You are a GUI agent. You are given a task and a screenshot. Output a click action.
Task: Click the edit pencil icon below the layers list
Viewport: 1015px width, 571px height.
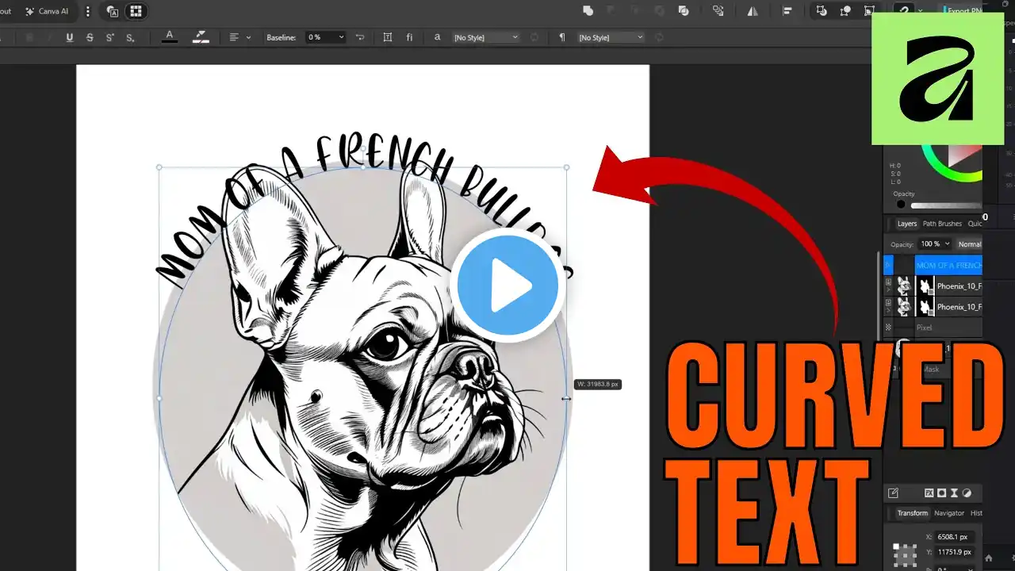point(894,493)
